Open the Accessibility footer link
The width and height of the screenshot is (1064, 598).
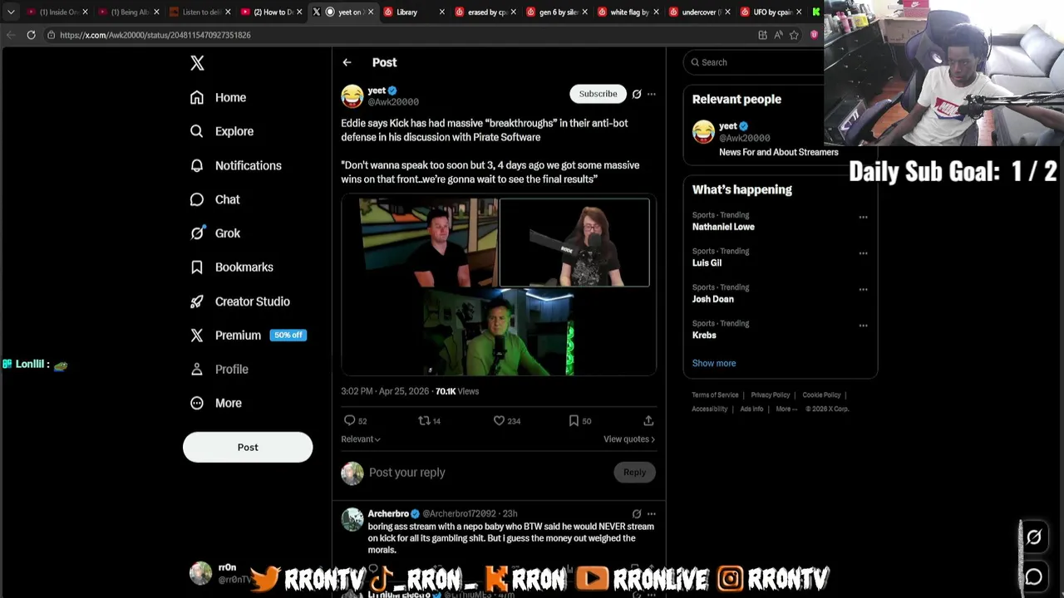tap(710, 409)
